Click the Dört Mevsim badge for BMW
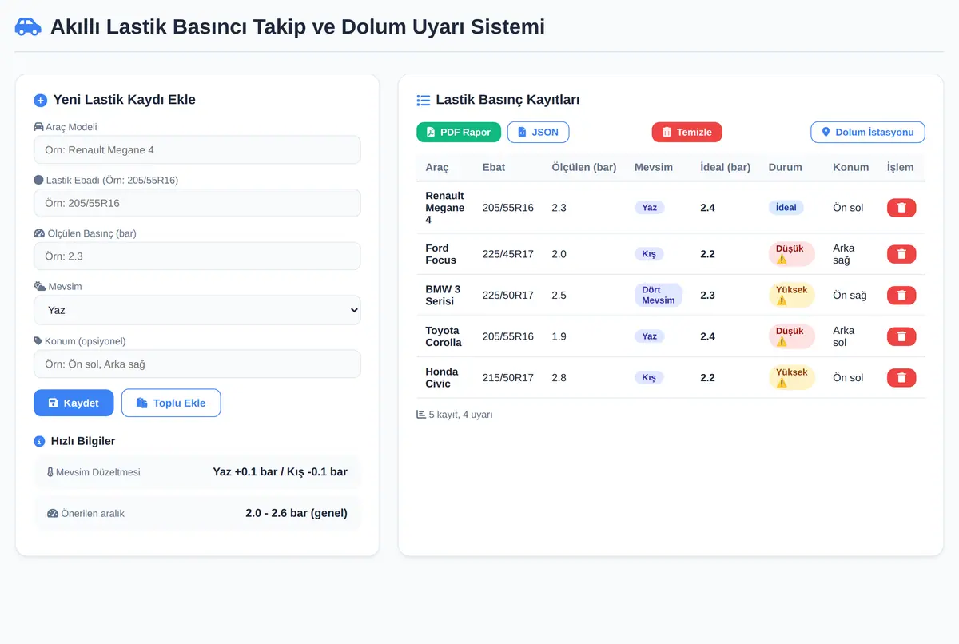Screen dimensions: 959x644 click(x=659, y=296)
